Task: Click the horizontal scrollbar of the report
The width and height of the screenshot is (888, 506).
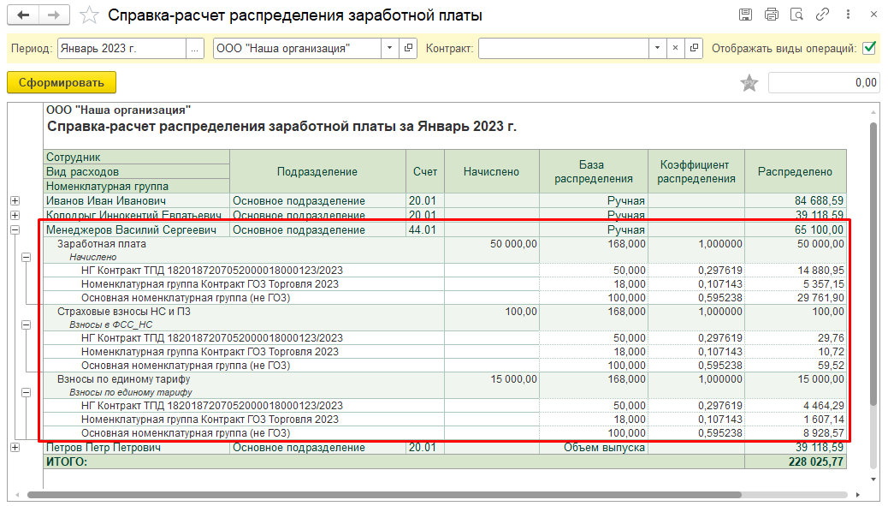Action: pos(384,495)
